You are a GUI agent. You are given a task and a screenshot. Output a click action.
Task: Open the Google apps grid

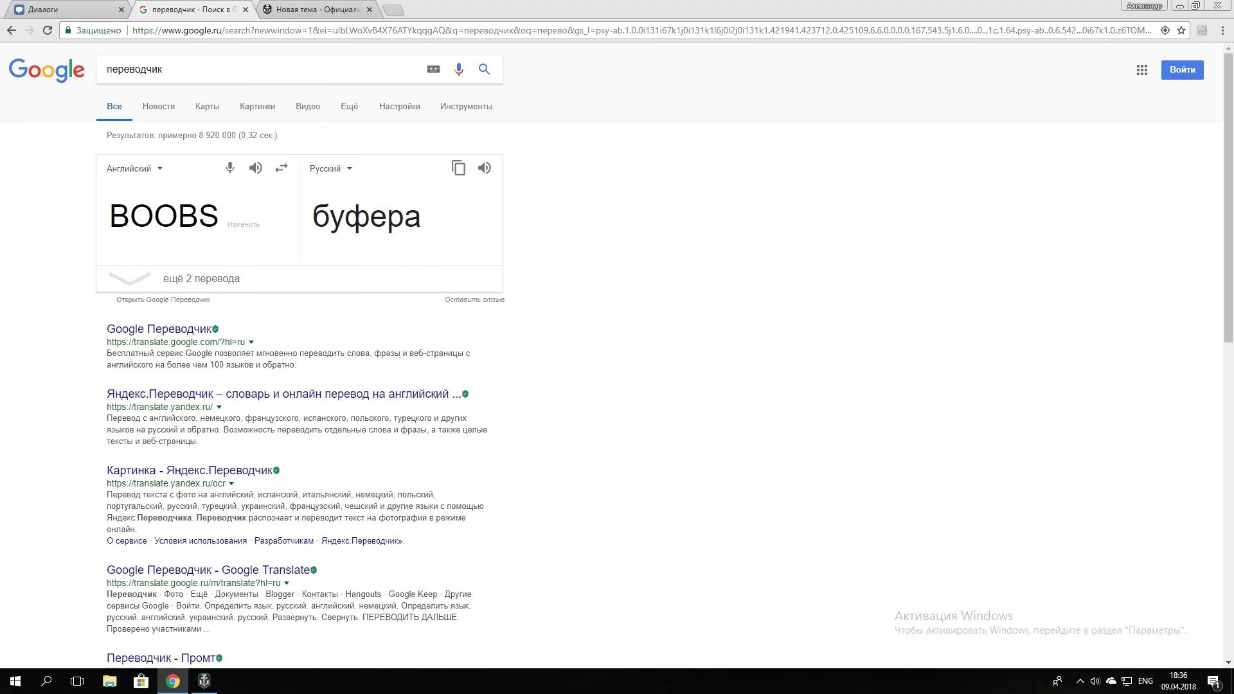[x=1141, y=70]
